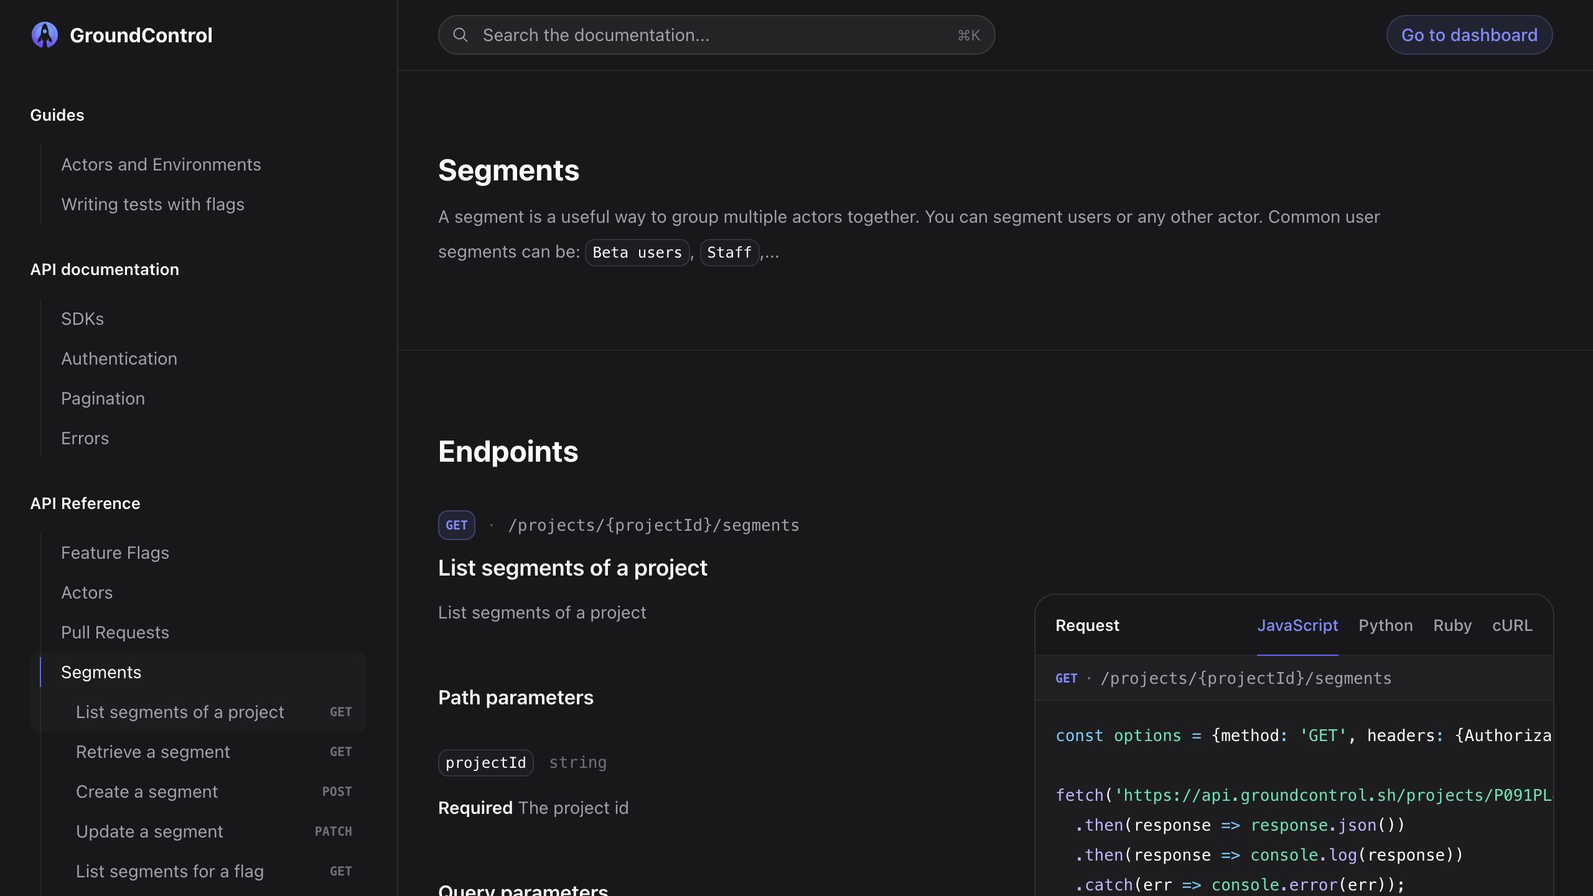Click the projectId parameter tag
Viewport: 1593px width, 896px height.
coord(486,763)
